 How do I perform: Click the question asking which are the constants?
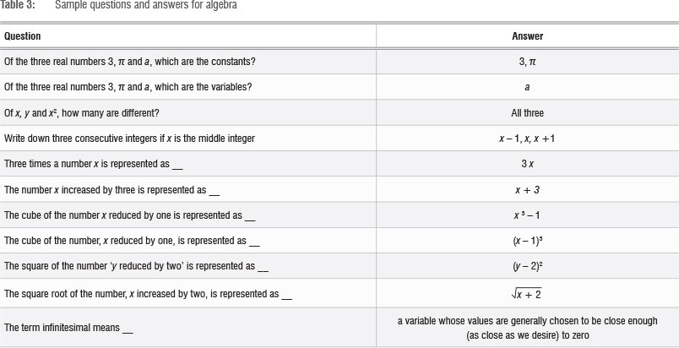[x=130, y=62]
